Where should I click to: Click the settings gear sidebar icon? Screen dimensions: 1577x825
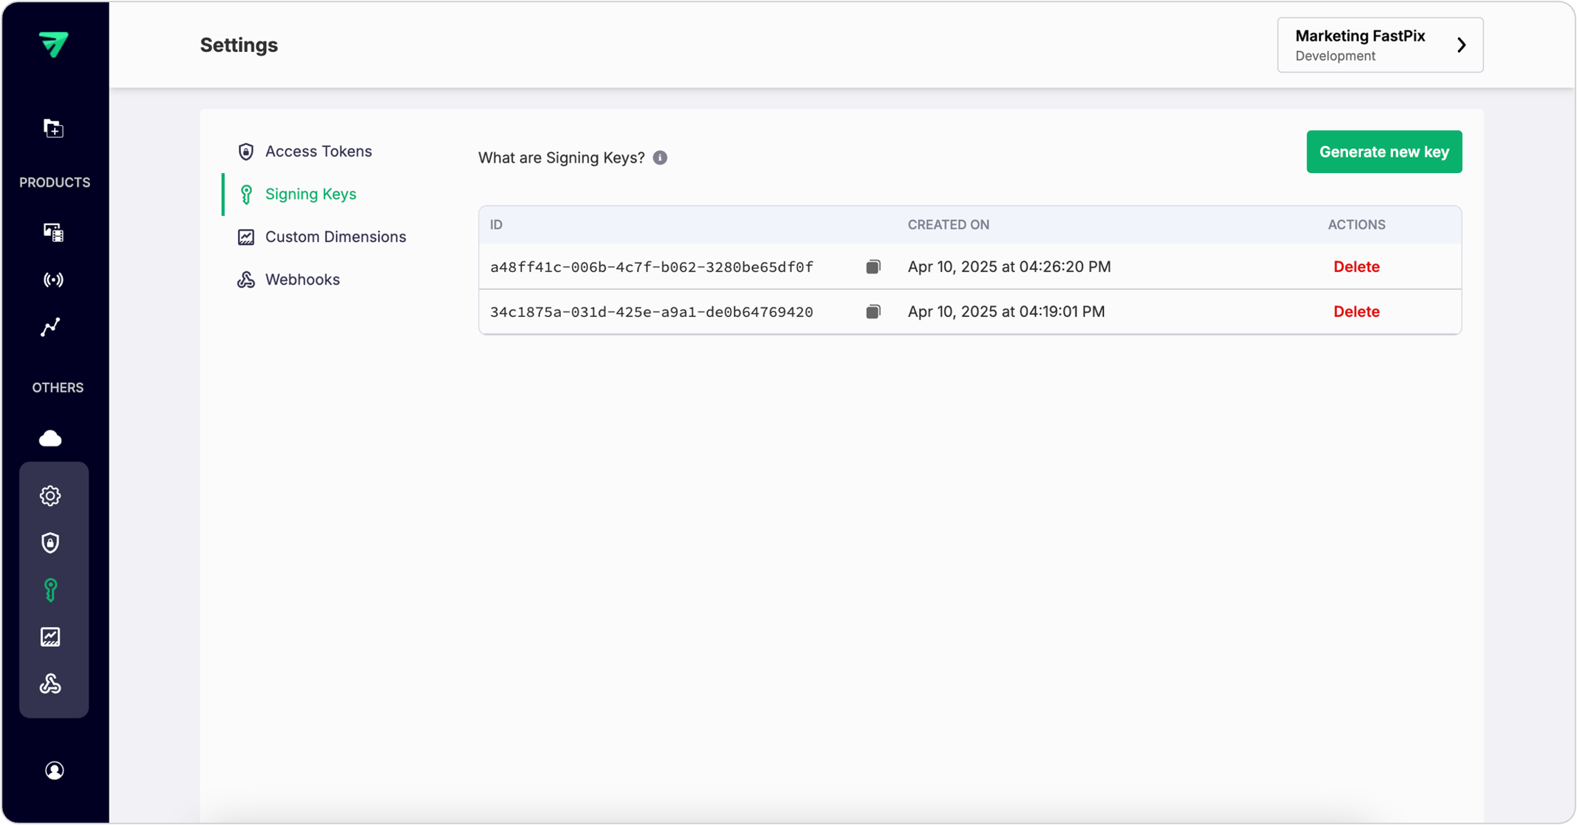[51, 496]
